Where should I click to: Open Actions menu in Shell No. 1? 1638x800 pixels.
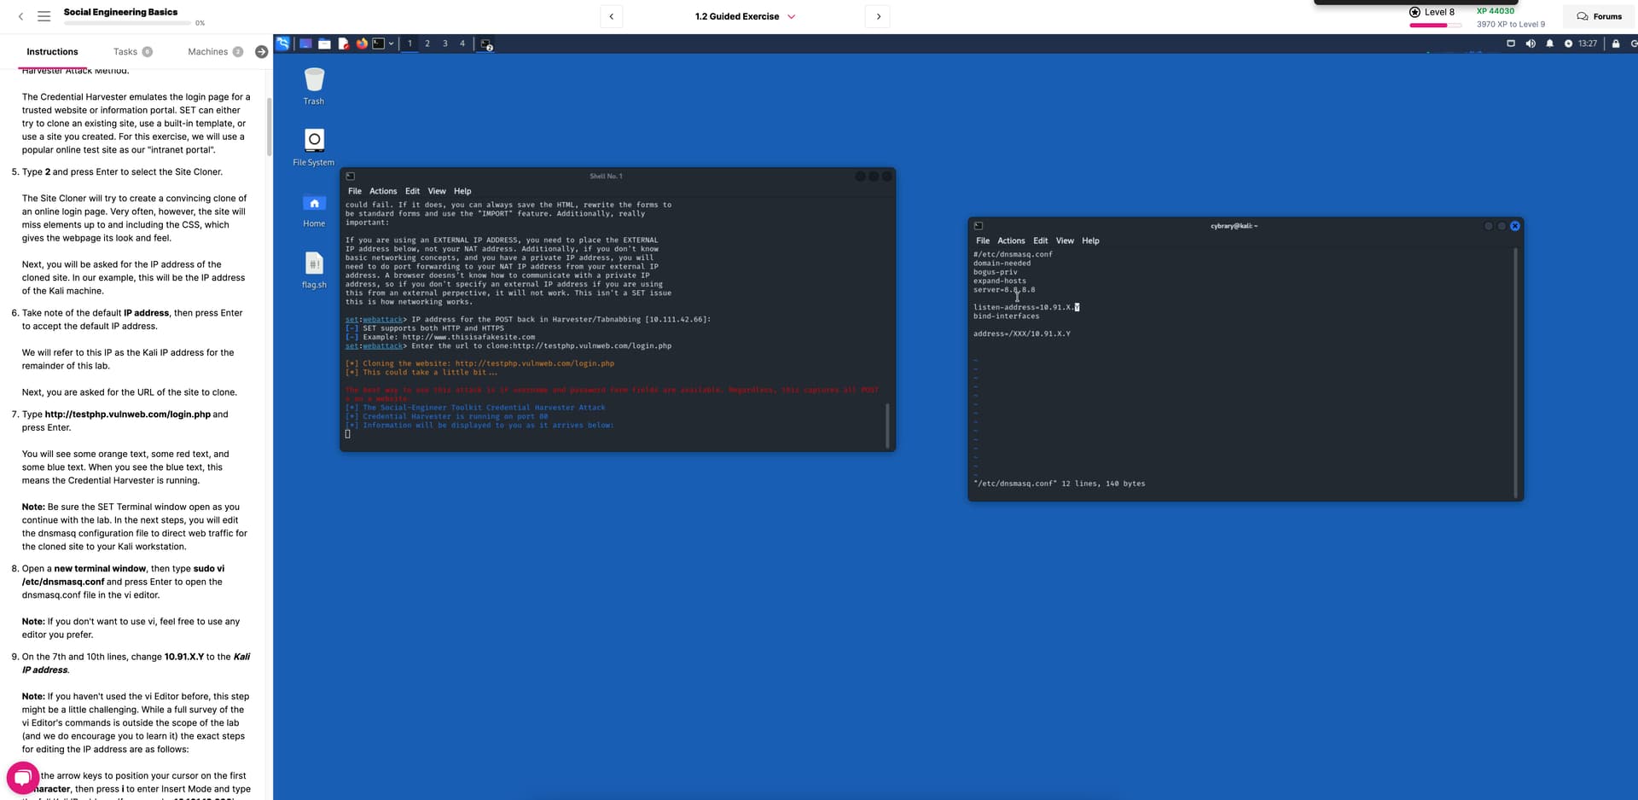tap(382, 191)
